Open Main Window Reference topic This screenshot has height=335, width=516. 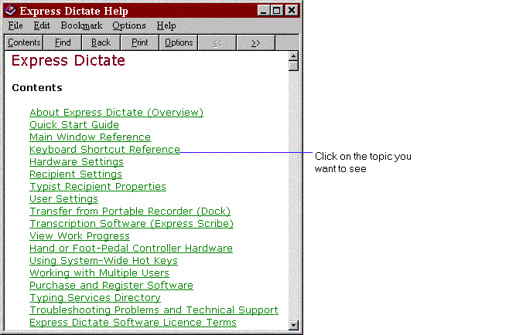coord(90,137)
